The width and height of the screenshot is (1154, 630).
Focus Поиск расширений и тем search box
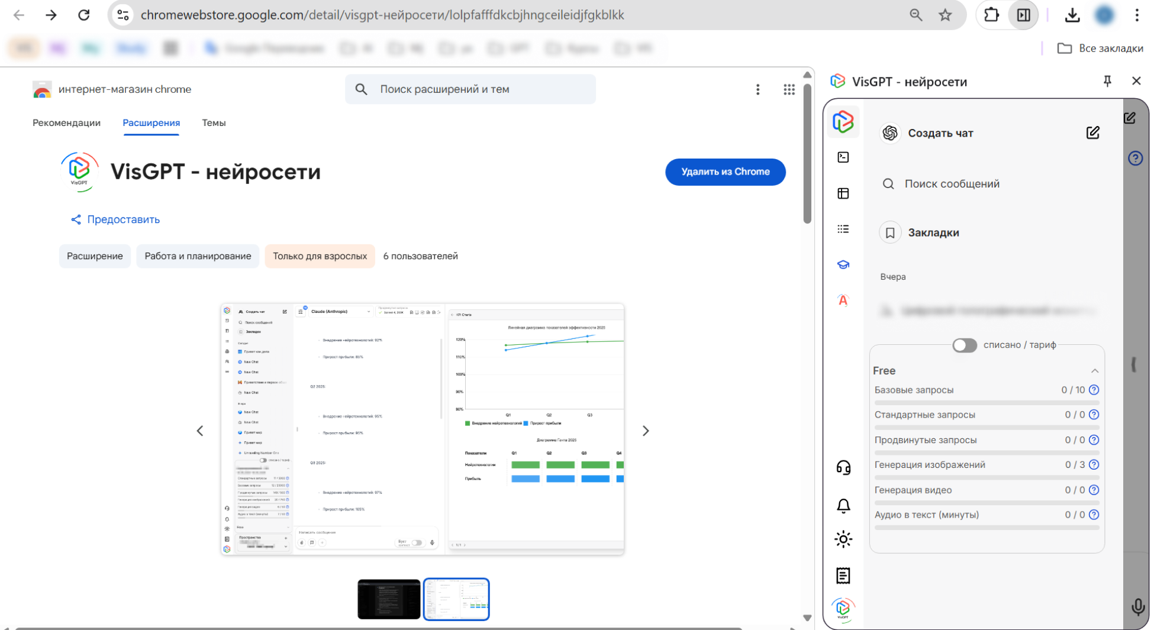point(470,89)
